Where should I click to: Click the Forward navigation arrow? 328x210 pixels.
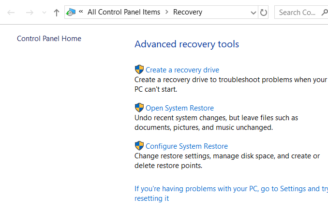point(30,13)
